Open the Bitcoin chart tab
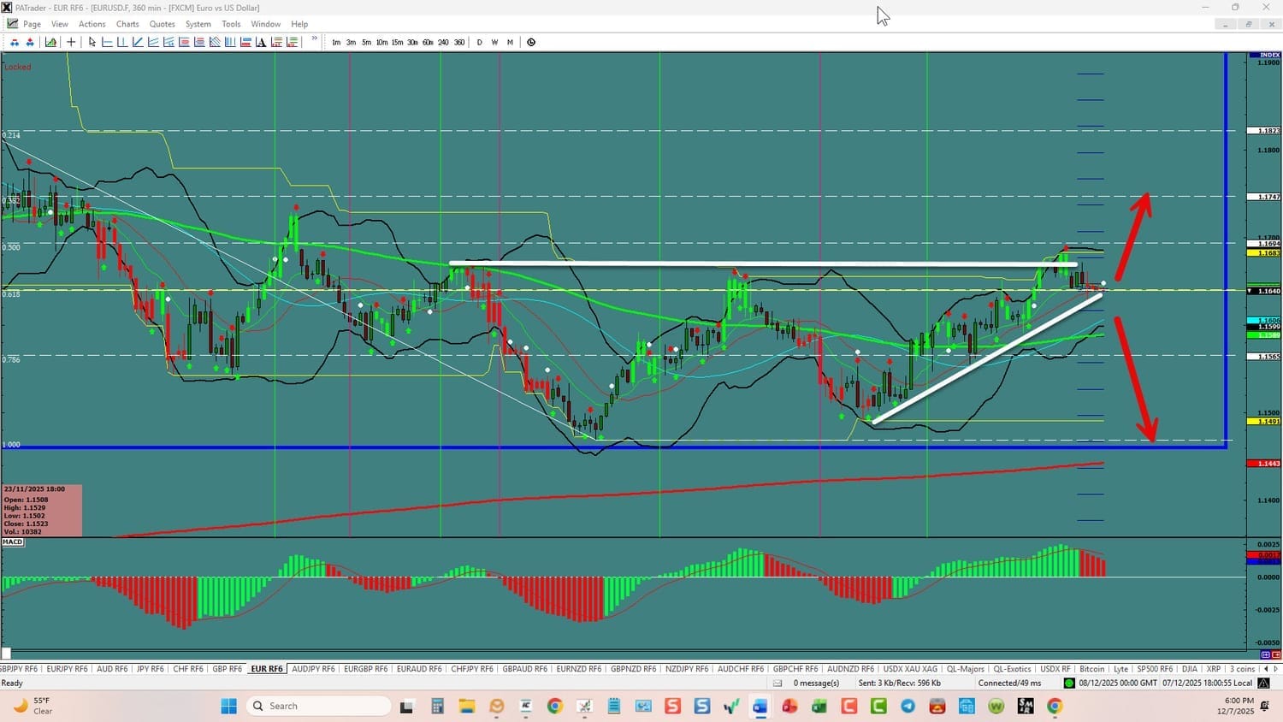Screen dimensions: 1283x722 point(1091,669)
